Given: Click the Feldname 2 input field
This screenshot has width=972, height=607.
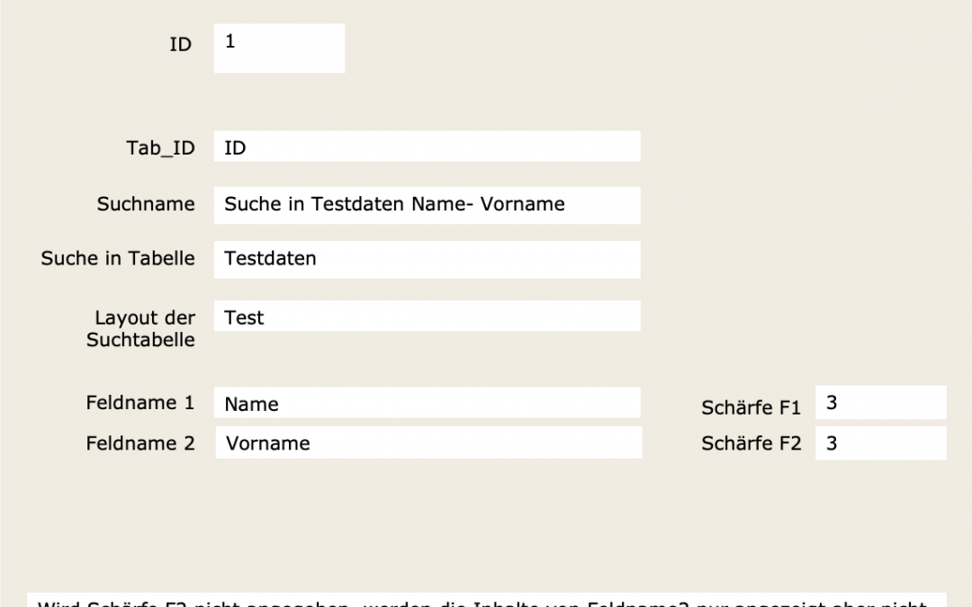Looking at the screenshot, I should click(x=428, y=442).
